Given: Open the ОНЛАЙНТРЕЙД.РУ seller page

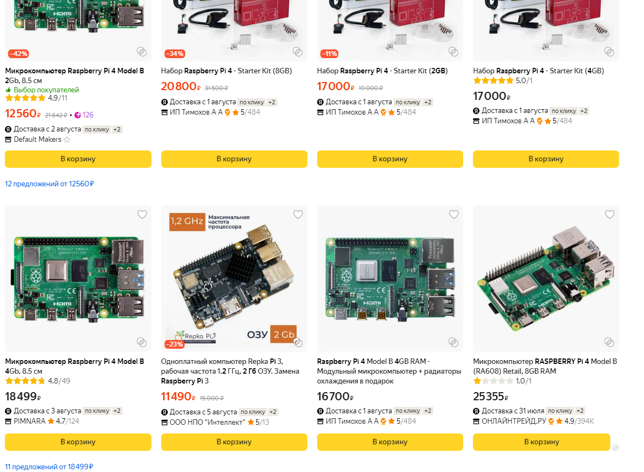Looking at the screenshot, I should pos(514,421).
